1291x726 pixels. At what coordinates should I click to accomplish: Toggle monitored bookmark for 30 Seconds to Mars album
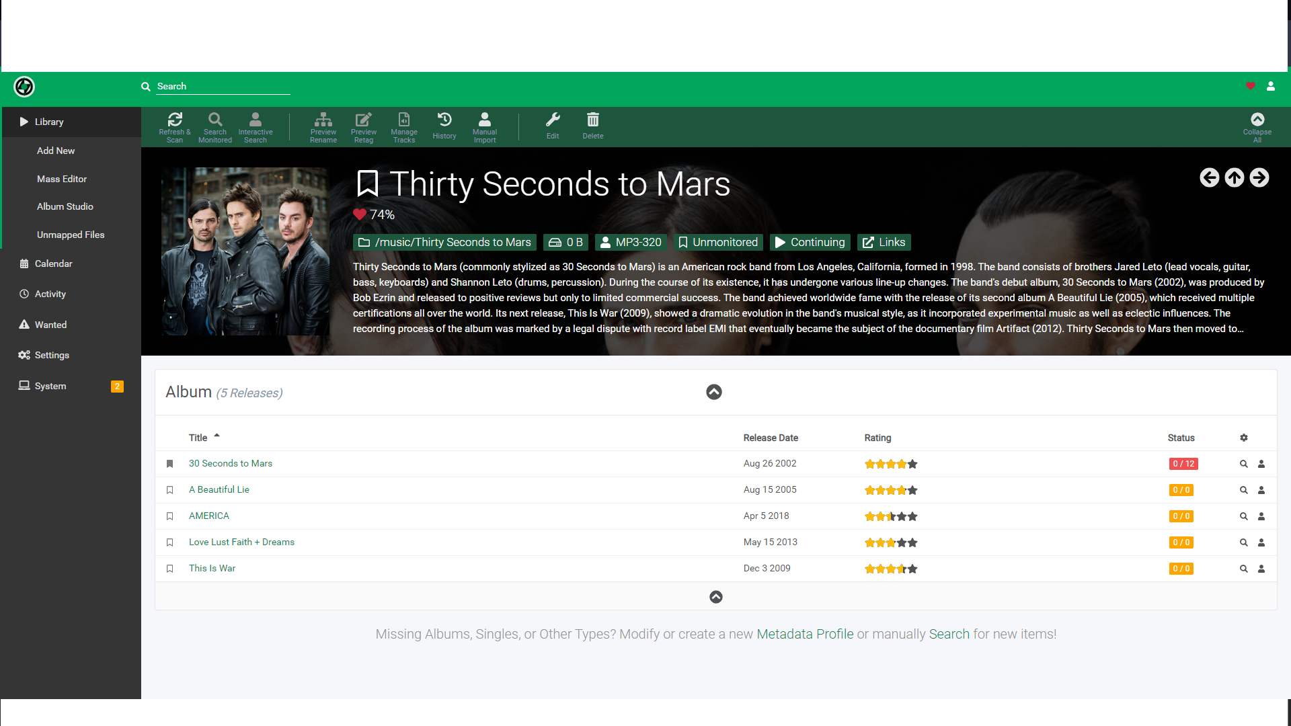click(170, 464)
